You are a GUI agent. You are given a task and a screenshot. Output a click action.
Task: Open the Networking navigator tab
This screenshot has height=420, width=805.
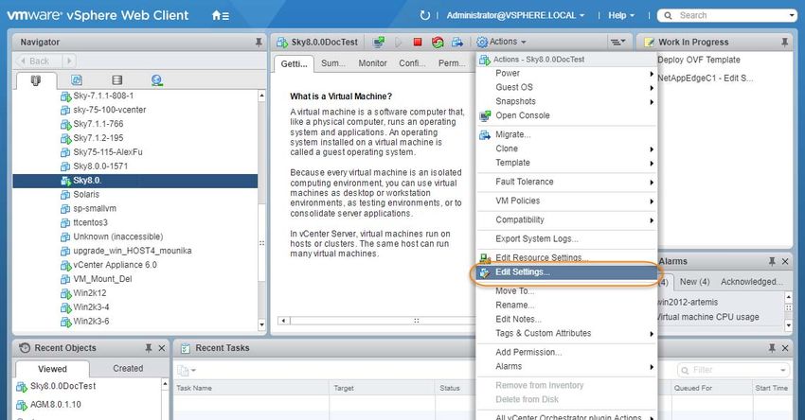click(x=156, y=80)
